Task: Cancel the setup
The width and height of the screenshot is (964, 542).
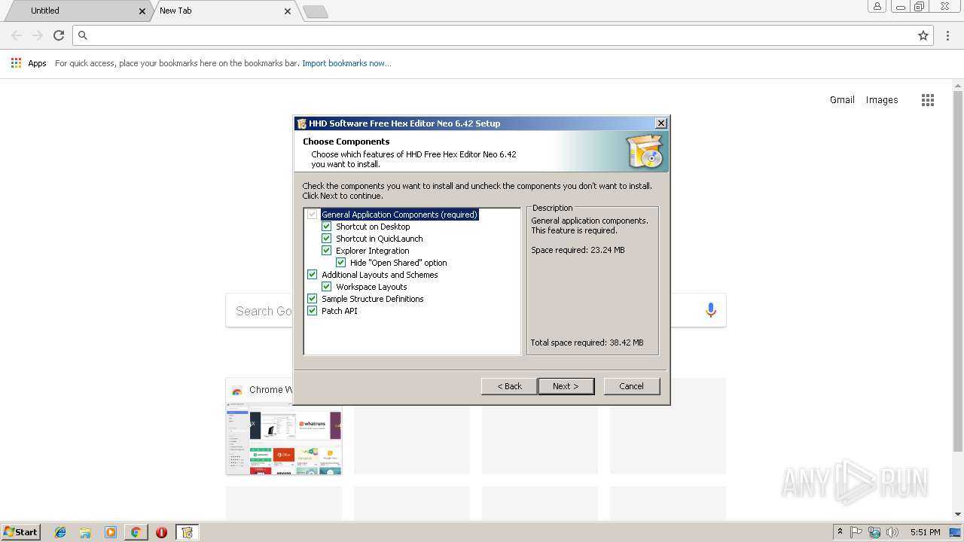Action: click(x=631, y=386)
